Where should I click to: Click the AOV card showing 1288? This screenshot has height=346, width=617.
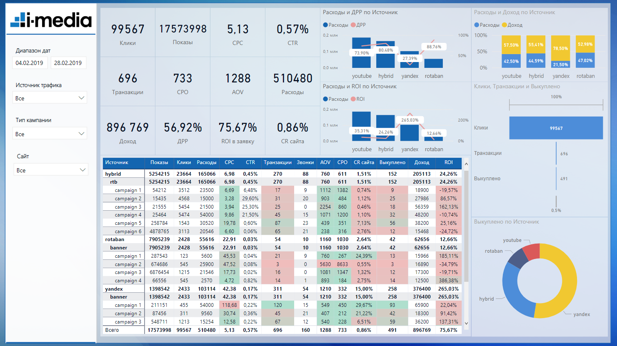[238, 82]
